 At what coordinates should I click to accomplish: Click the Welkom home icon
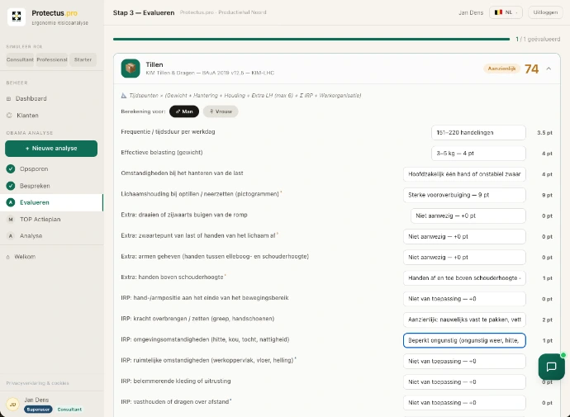tap(8, 257)
